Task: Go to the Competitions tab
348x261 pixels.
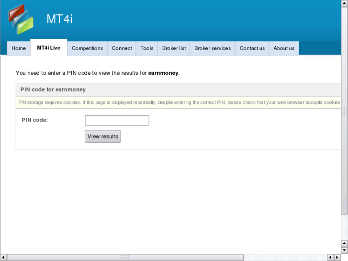Action: tap(87, 48)
